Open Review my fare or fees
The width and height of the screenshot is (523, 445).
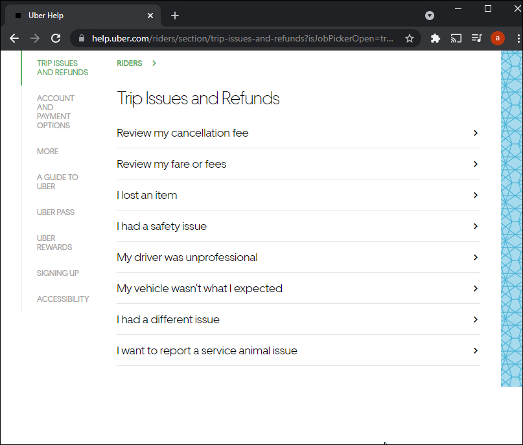[172, 165]
